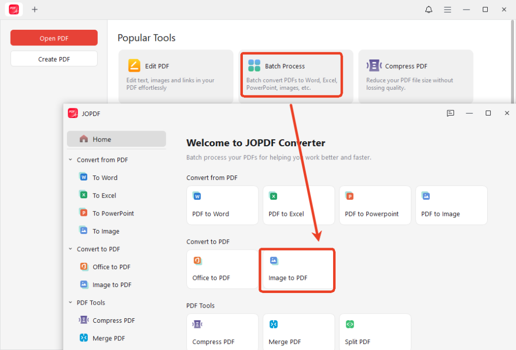This screenshot has height=350, width=516.
Task: Click the image icon on PDF to Image card
Action: coord(426,196)
